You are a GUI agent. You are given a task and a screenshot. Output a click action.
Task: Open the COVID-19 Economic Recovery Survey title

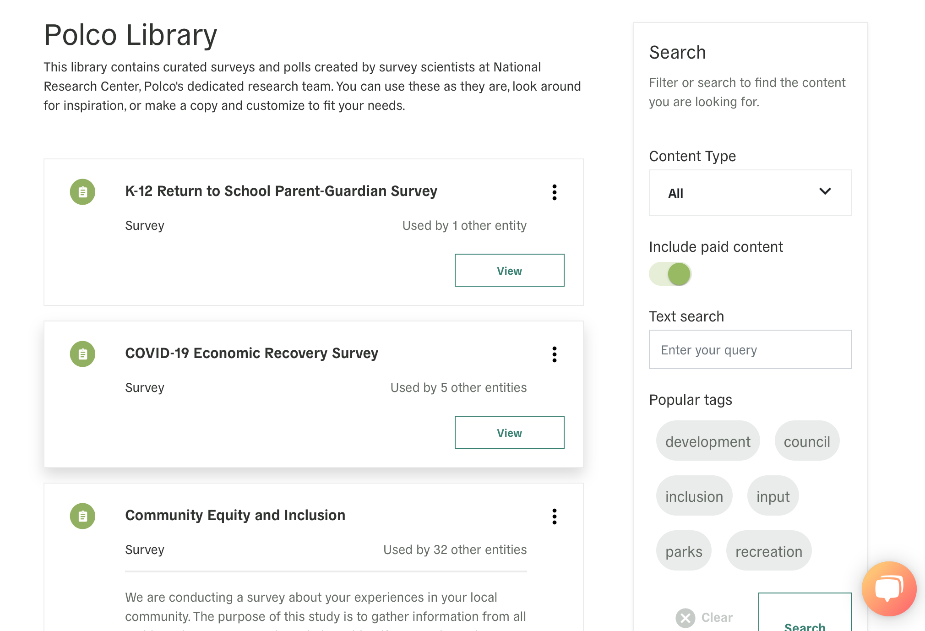point(251,353)
